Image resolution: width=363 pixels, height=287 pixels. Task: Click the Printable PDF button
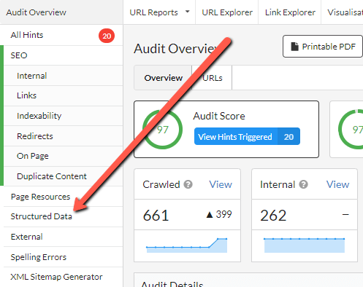(323, 47)
